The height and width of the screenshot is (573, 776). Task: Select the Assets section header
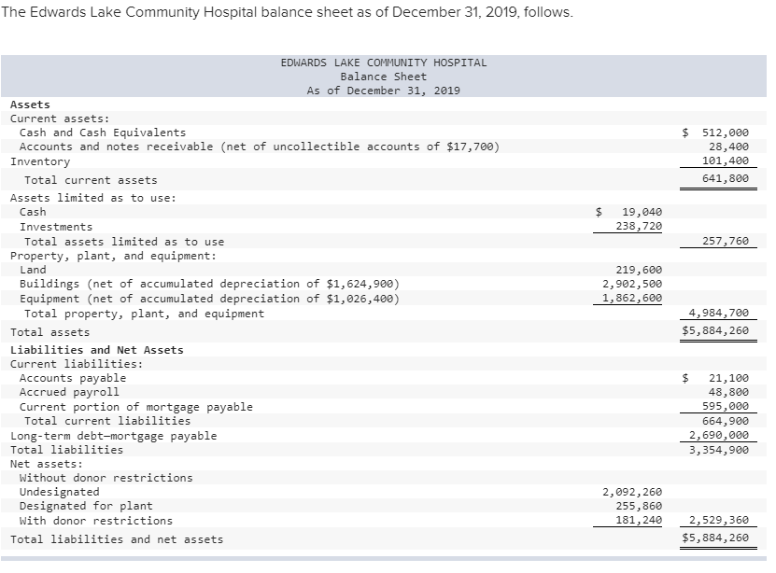pos(29,105)
